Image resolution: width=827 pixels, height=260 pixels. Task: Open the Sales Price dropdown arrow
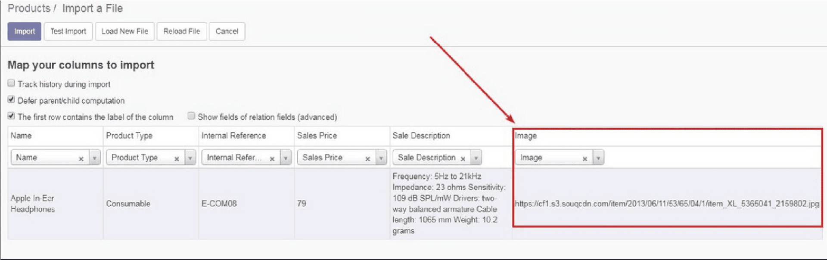point(381,158)
